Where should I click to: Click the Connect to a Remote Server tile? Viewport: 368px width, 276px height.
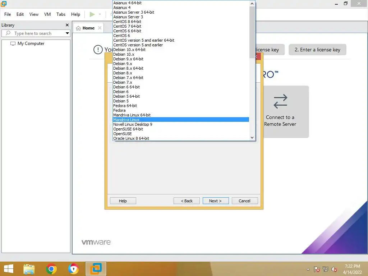pos(286,112)
